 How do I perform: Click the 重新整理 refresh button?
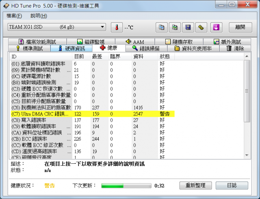pyautogui.click(x=195, y=186)
